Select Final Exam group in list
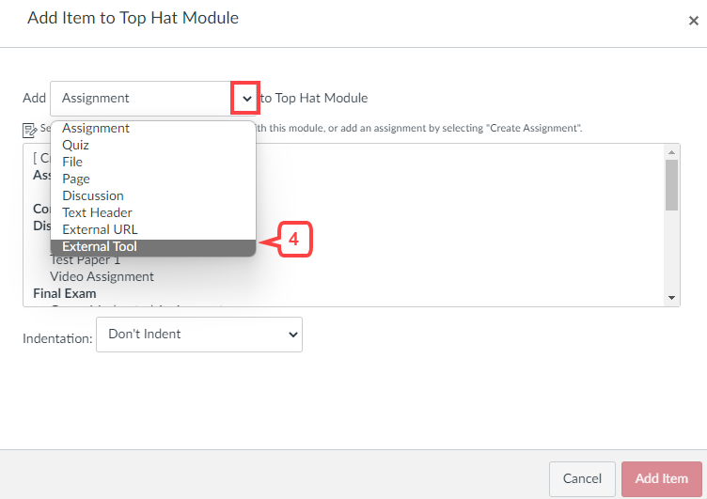The width and height of the screenshot is (707, 499). (65, 293)
